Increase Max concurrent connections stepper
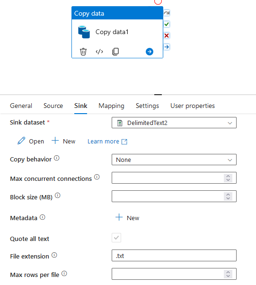The width and height of the screenshot is (256, 285). coord(228,176)
